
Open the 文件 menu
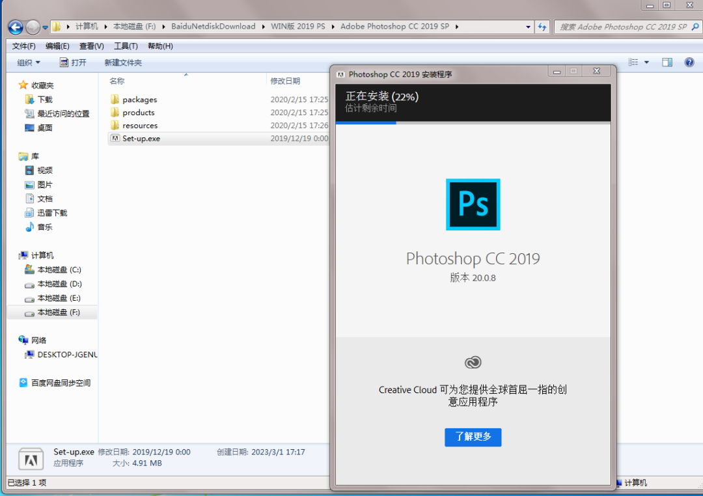[23, 46]
